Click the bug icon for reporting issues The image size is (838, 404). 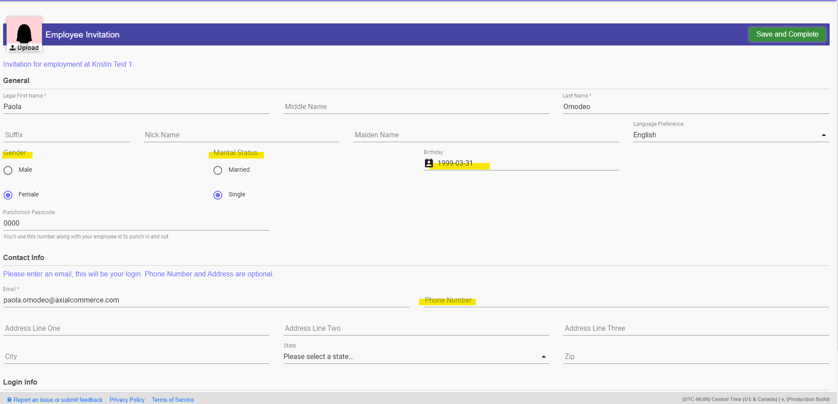pyautogui.click(x=9, y=400)
